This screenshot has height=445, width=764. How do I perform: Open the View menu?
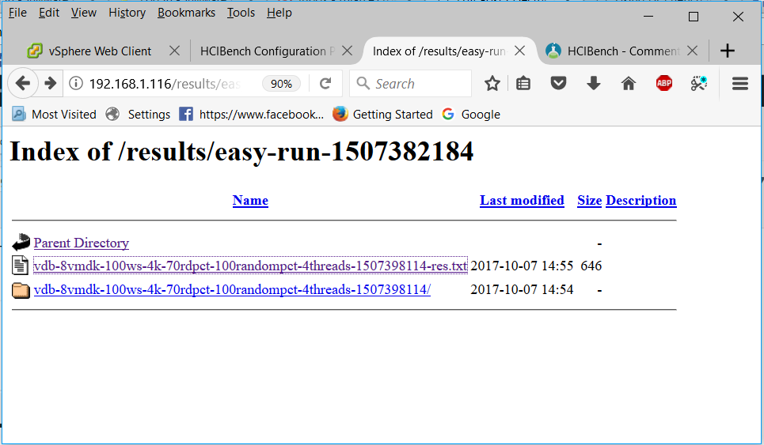(x=83, y=13)
